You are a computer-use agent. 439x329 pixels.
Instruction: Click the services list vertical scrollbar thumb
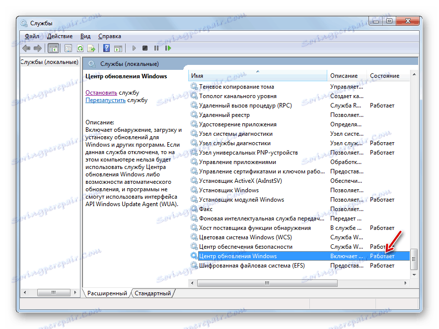414,259
